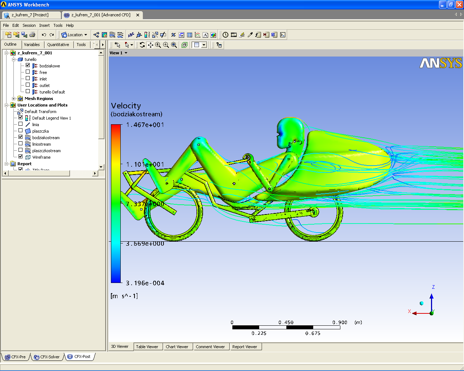
Task: Click the velocity legend color bar
Action: (x=116, y=203)
